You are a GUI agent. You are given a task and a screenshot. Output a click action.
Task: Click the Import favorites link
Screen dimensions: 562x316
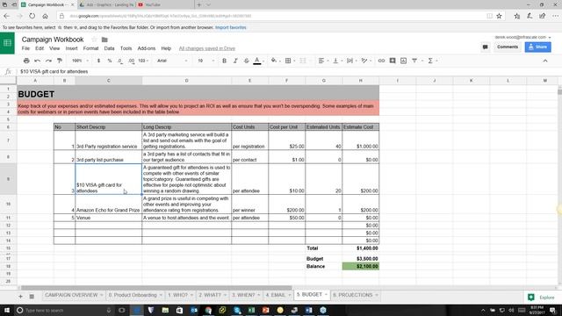tap(230, 27)
